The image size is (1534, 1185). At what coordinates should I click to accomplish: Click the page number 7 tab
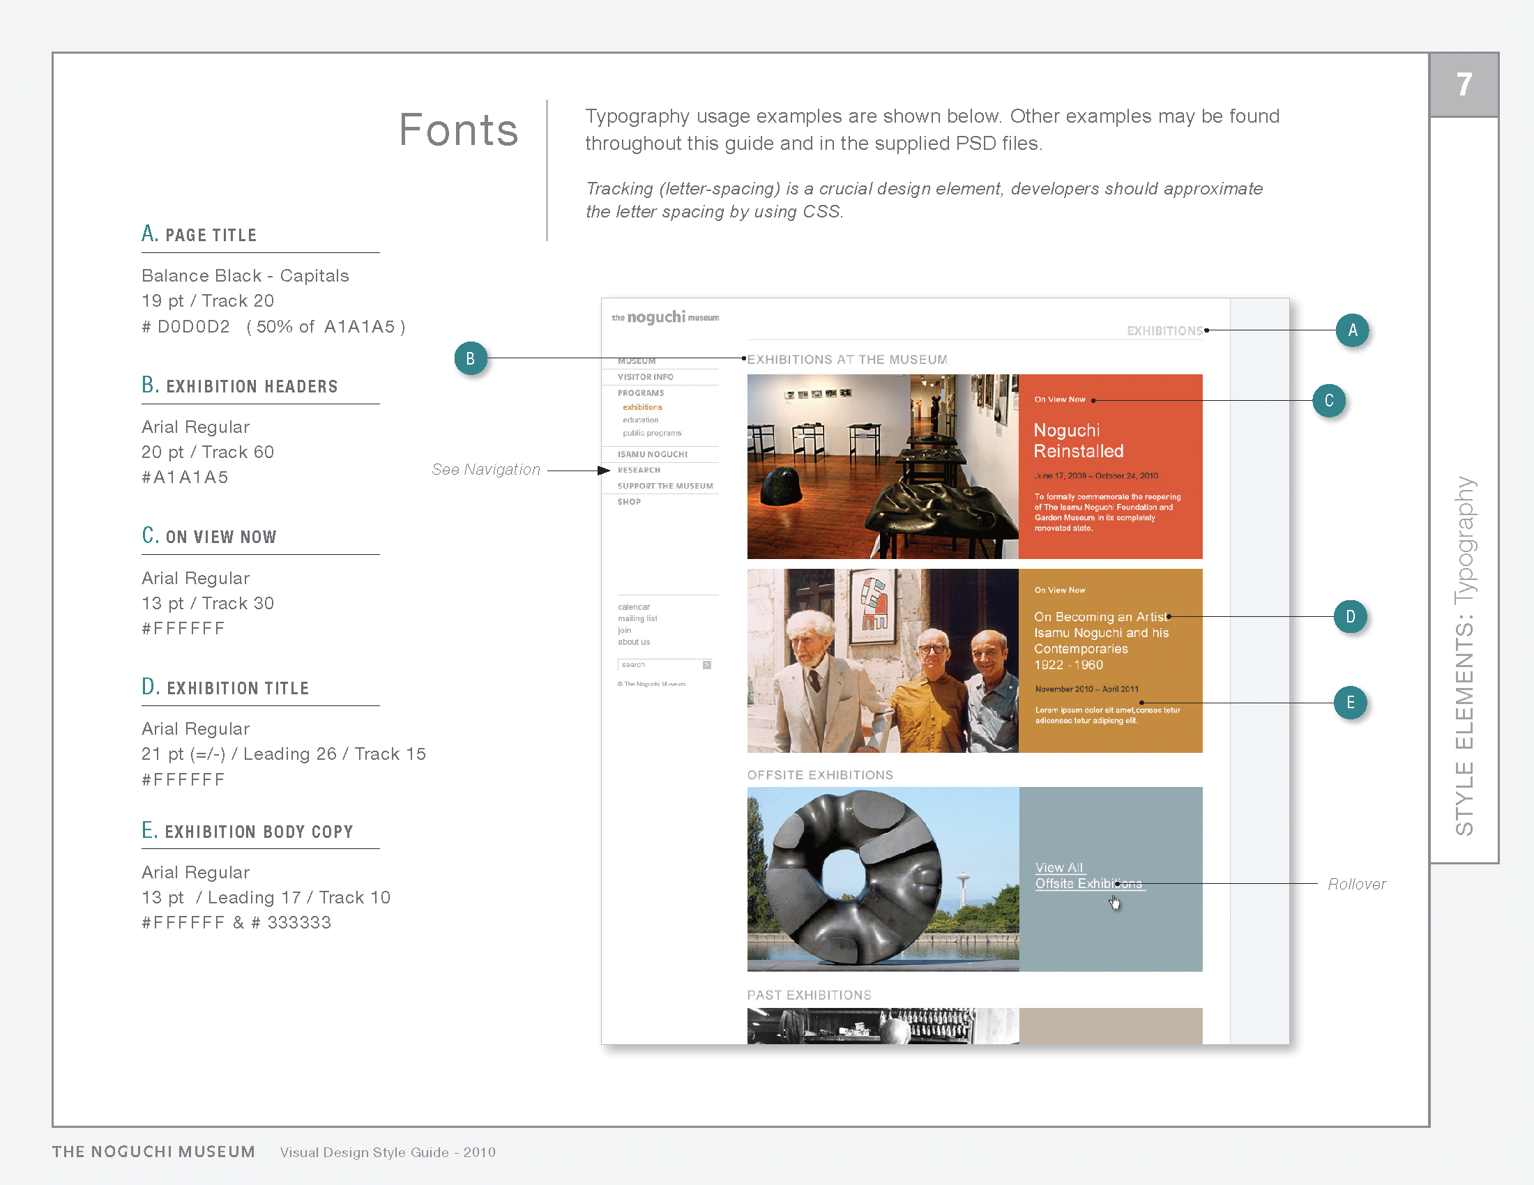point(1464,85)
